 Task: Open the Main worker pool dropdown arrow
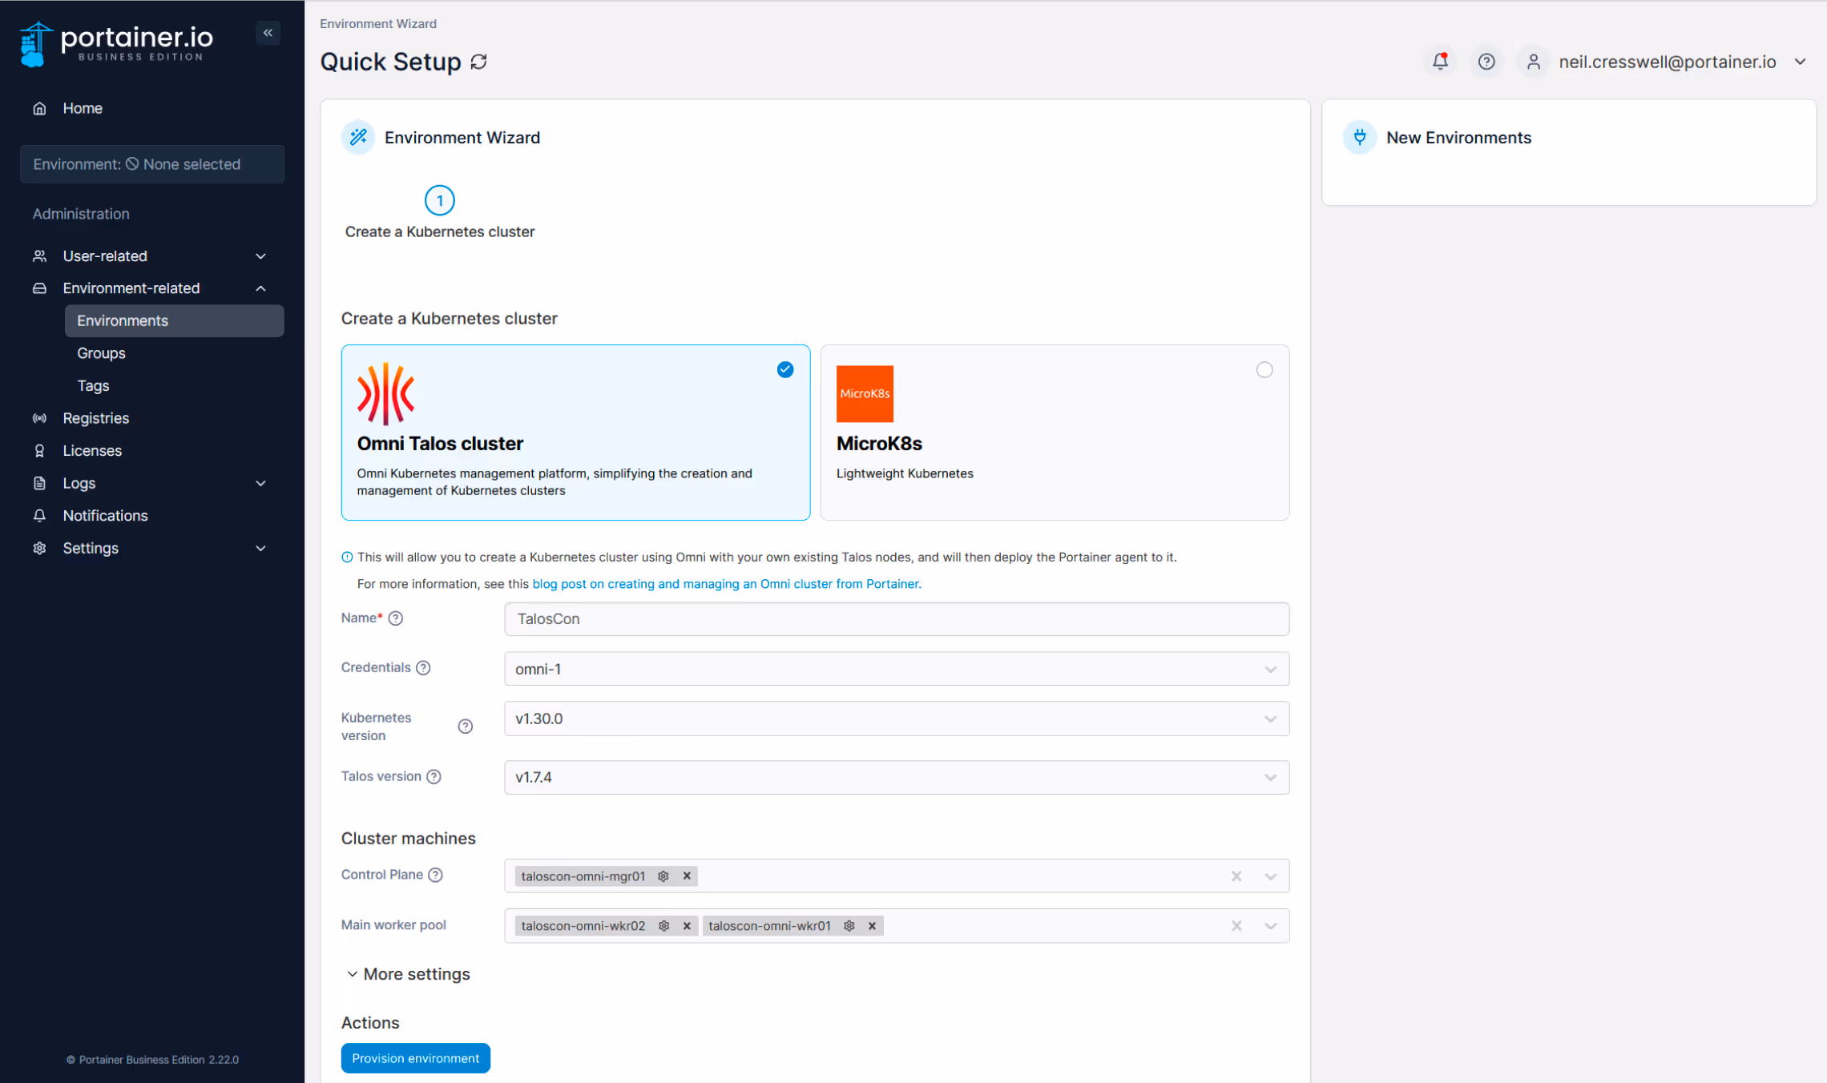point(1270,926)
